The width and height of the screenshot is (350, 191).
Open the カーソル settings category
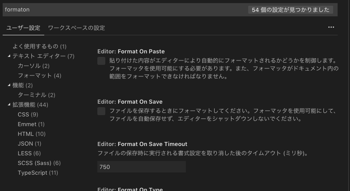click(x=34, y=66)
